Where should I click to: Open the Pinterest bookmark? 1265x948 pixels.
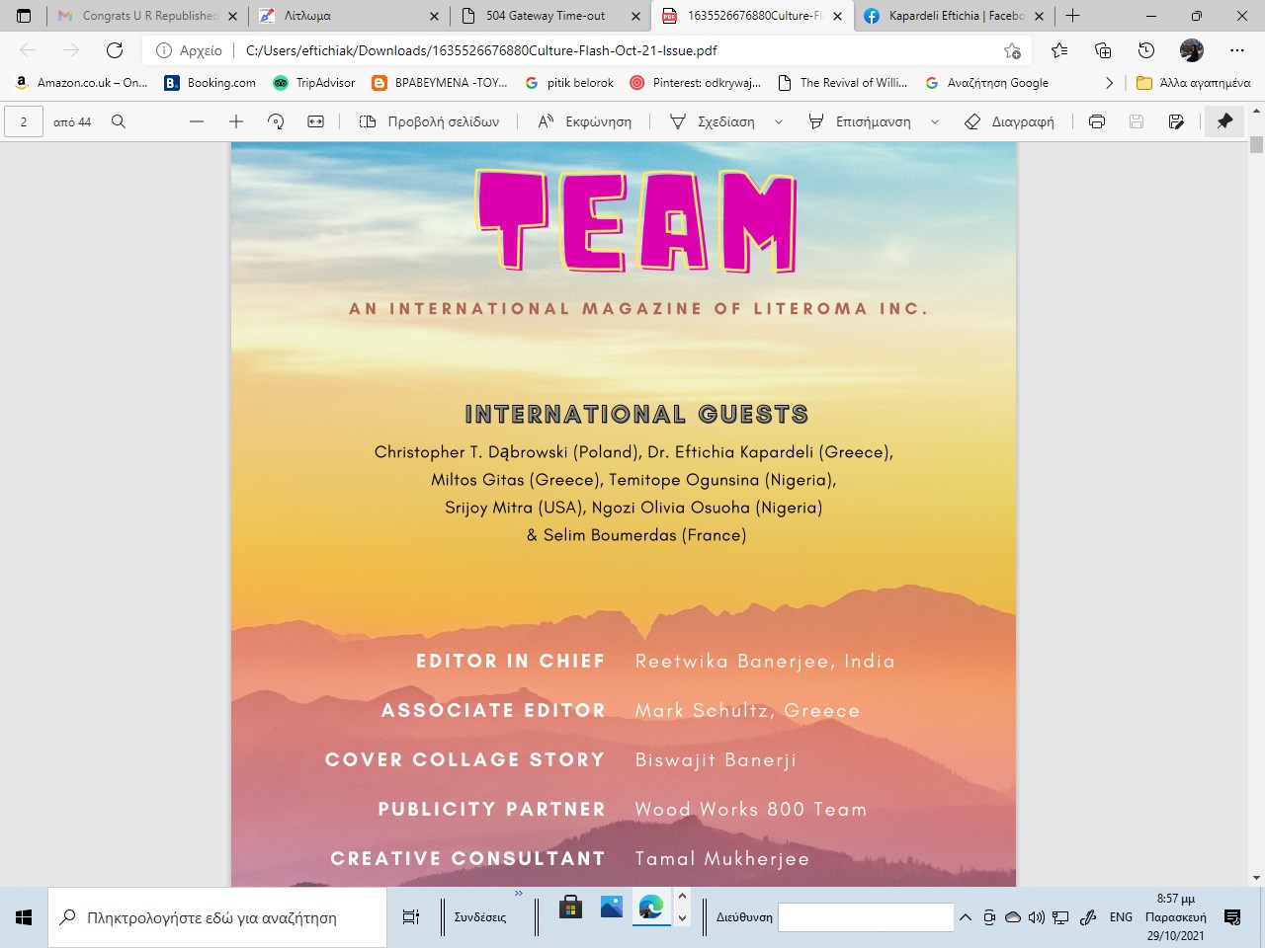pyautogui.click(x=696, y=83)
